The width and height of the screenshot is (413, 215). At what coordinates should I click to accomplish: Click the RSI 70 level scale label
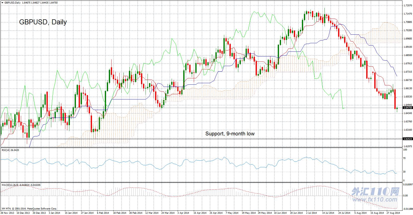[404, 158]
